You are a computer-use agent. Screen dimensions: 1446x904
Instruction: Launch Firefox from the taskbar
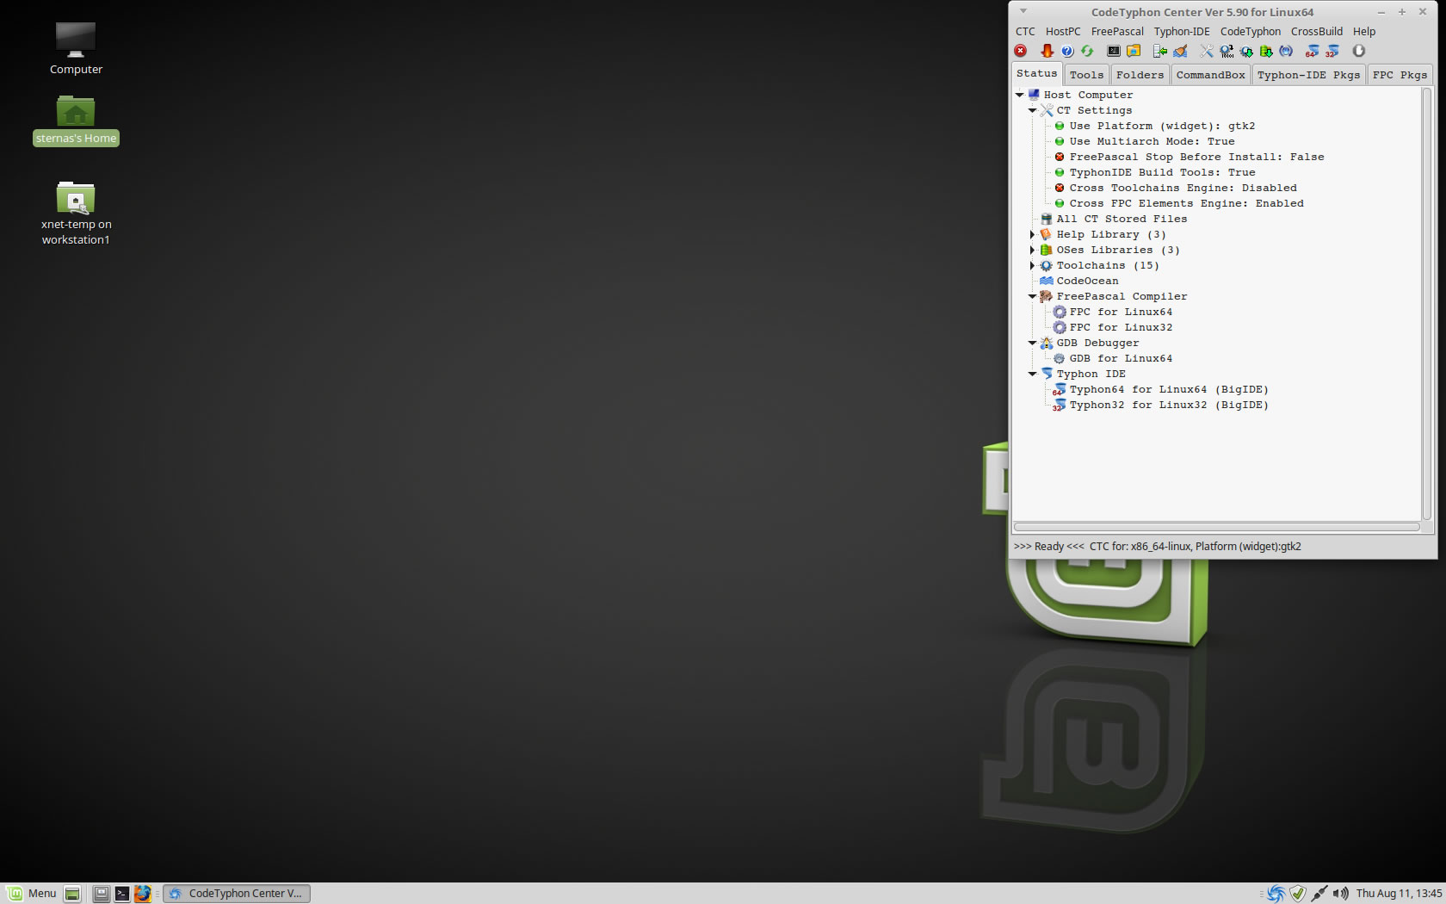click(142, 894)
